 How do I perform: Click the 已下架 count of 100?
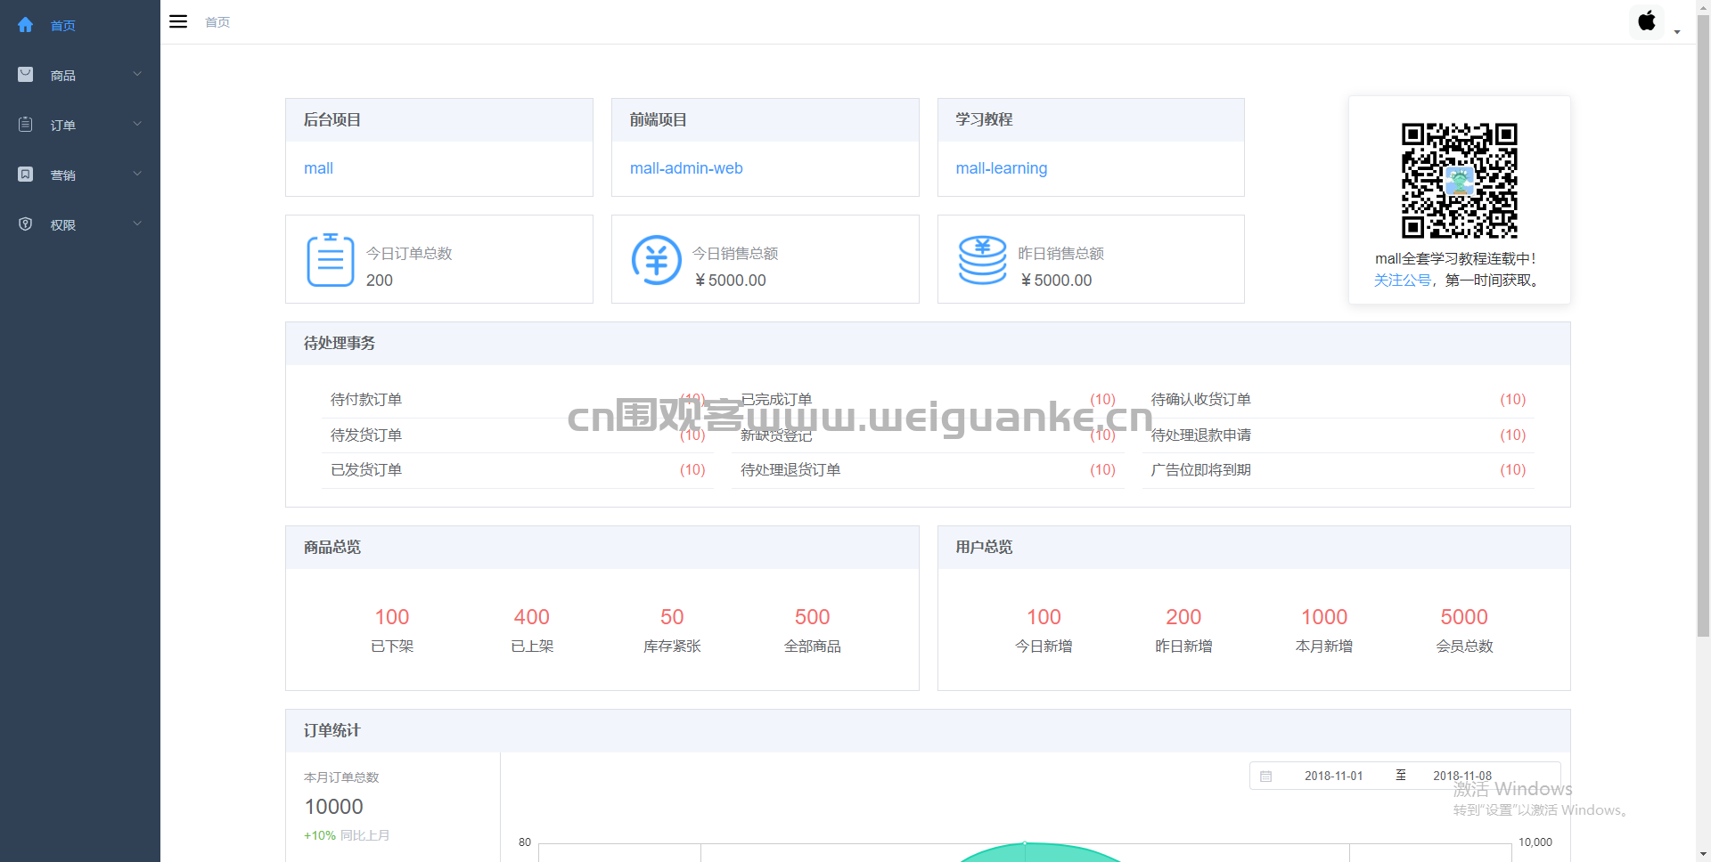(392, 617)
